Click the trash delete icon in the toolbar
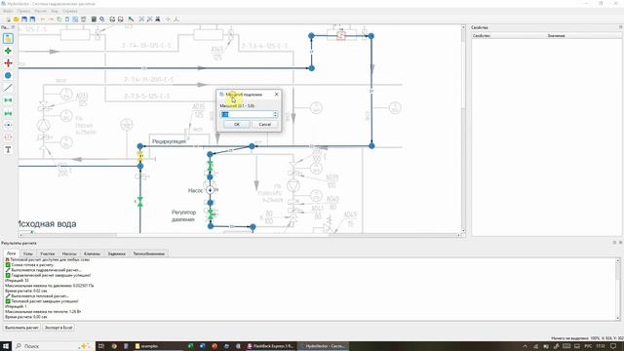The width and height of the screenshot is (624, 351). click(x=84, y=19)
